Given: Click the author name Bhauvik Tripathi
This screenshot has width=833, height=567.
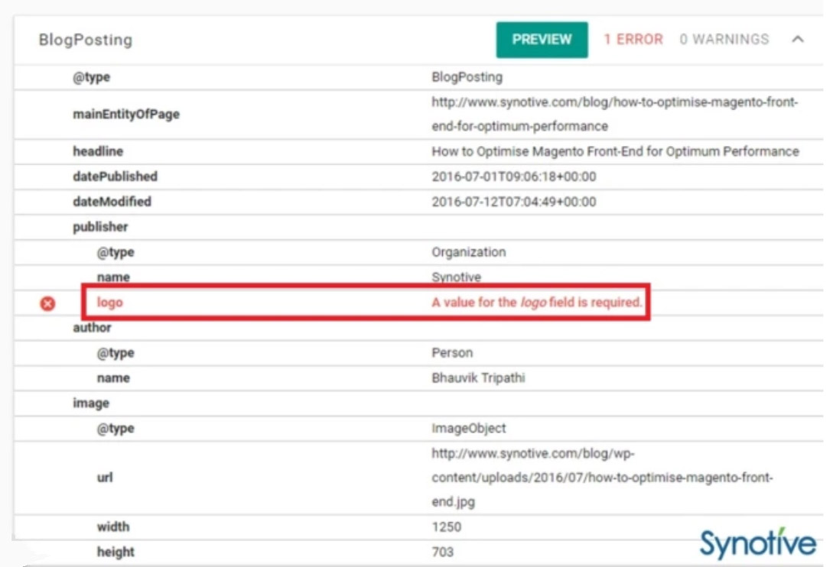Looking at the screenshot, I should [478, 378].
